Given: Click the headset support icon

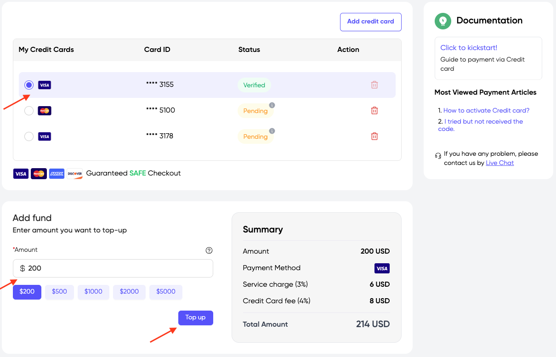Looking at the screenshot, I should click(437, 156).
